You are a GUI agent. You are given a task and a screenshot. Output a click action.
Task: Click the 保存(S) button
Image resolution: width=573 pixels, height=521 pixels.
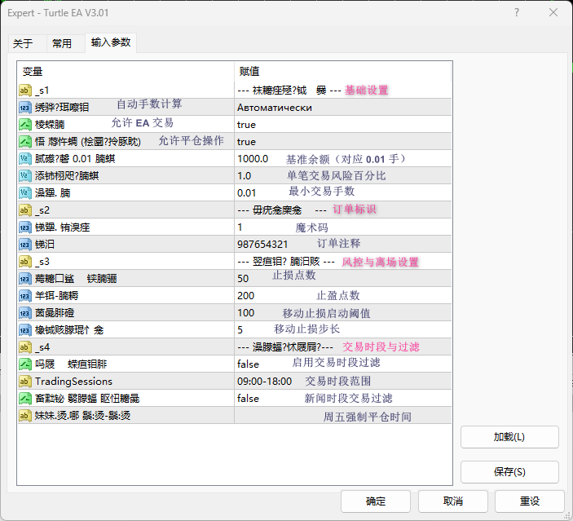click(509, 472)
